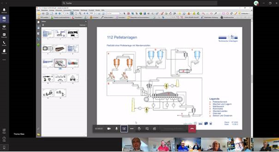The height and width of the screenshot is (152, 279).
Task: Mute the microphone in meeting controls
Action: point(116,128)
